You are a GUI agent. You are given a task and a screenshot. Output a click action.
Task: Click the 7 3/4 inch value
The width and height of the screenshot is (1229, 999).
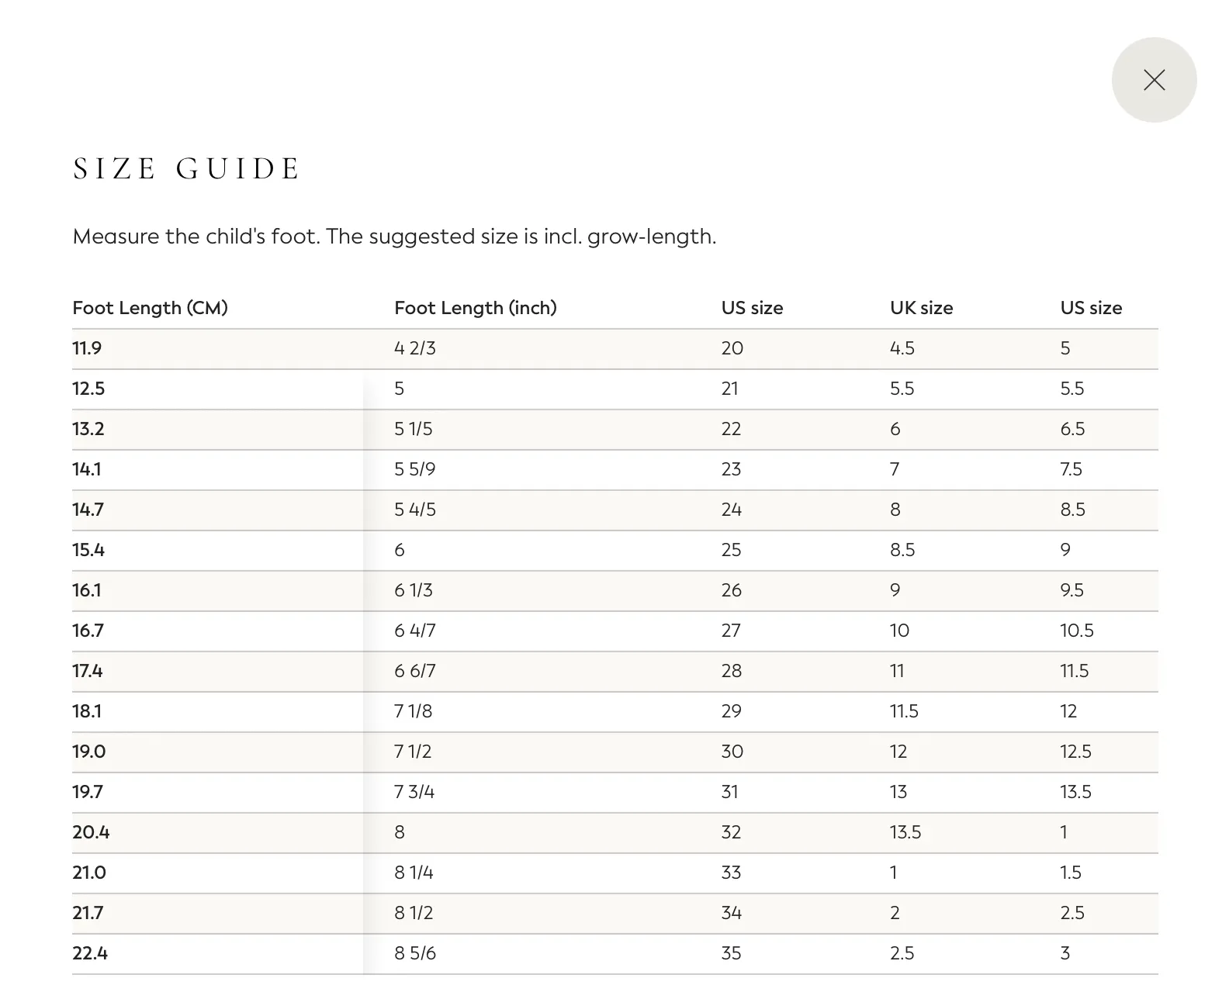tap(414, 792)
